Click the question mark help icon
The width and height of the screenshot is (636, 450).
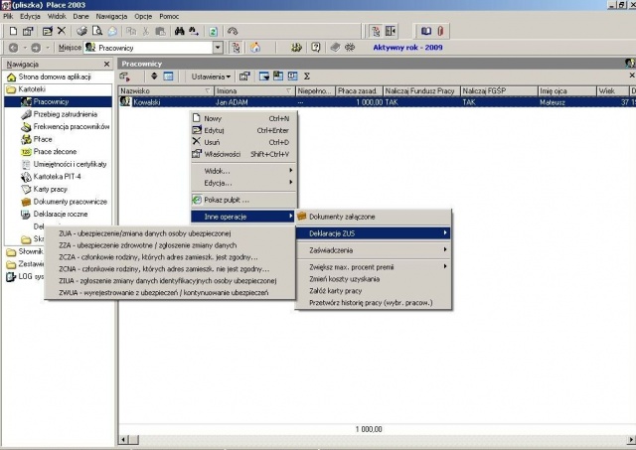click(316, 48)
